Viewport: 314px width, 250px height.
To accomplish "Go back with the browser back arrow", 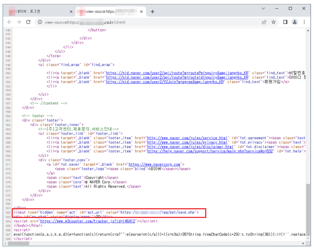I will click(9, 22).
